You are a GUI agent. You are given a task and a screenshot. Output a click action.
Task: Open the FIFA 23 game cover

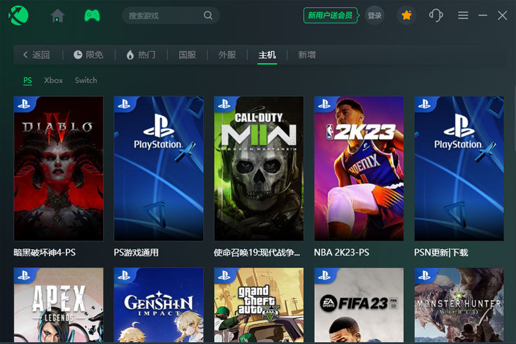click(x=359, y=305)
